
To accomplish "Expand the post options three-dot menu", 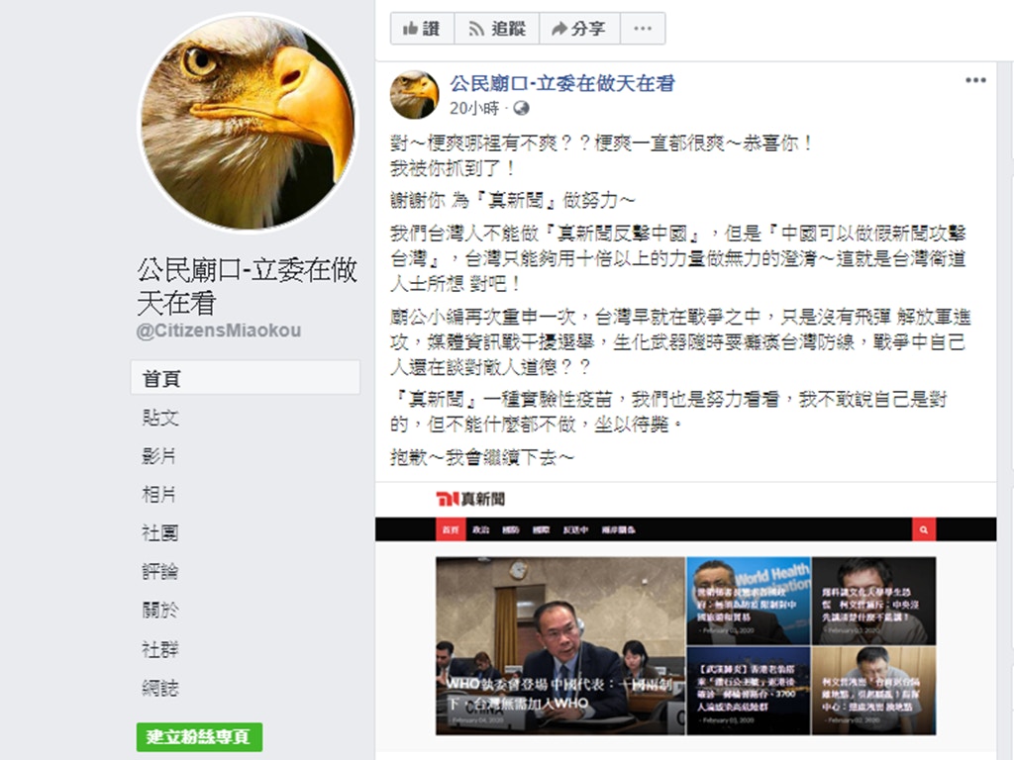I will tap(975, 80).
